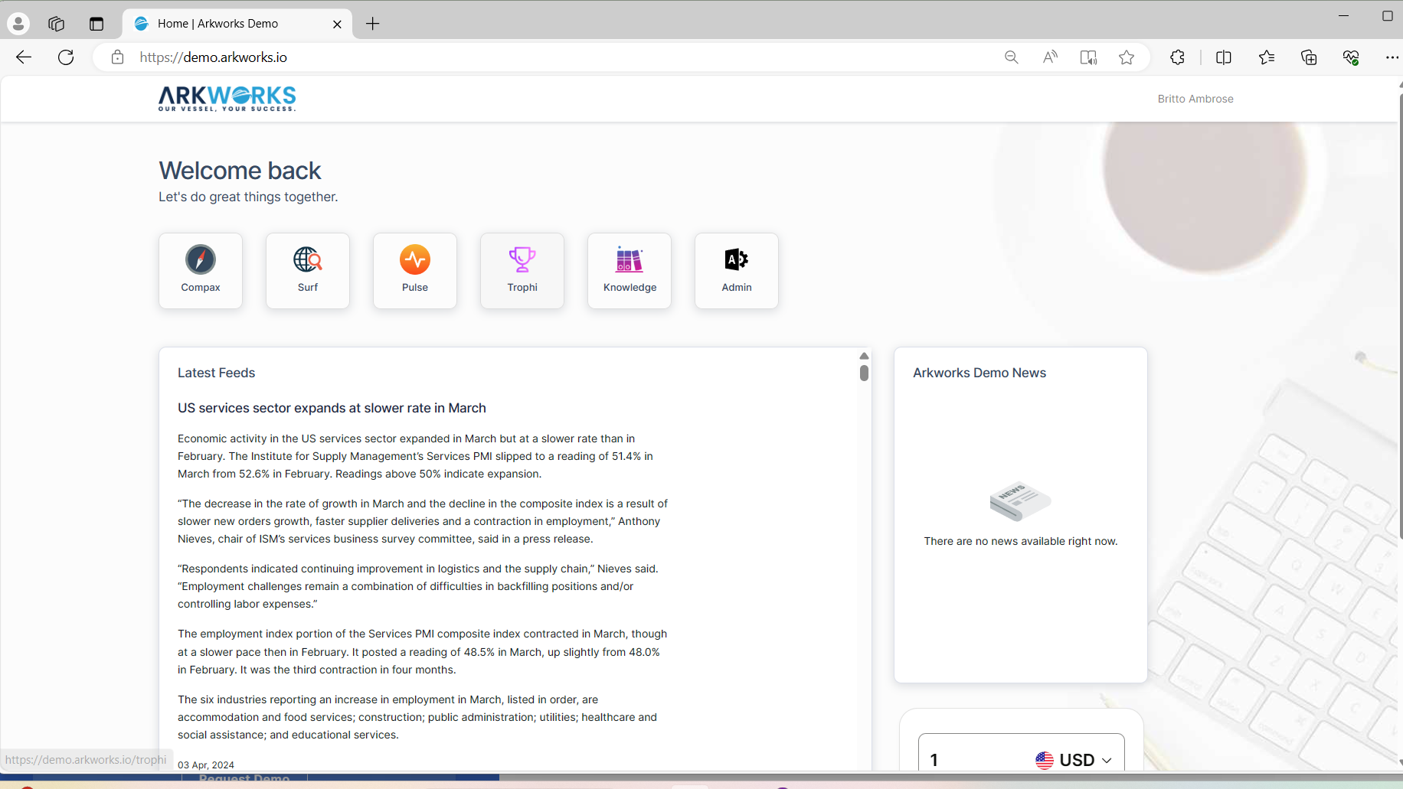Select the Home | Arkworks Demo tab

click(237, 24)
